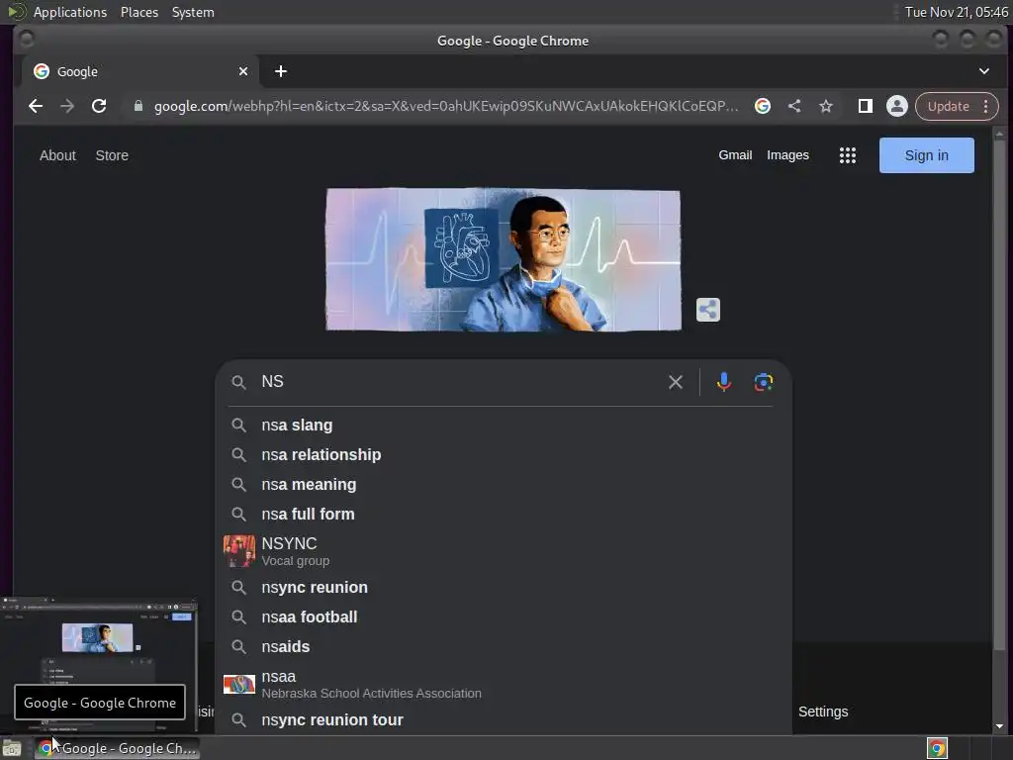1013x760 pixels.
Task: Start search by voice
Action: click(724, 382)
